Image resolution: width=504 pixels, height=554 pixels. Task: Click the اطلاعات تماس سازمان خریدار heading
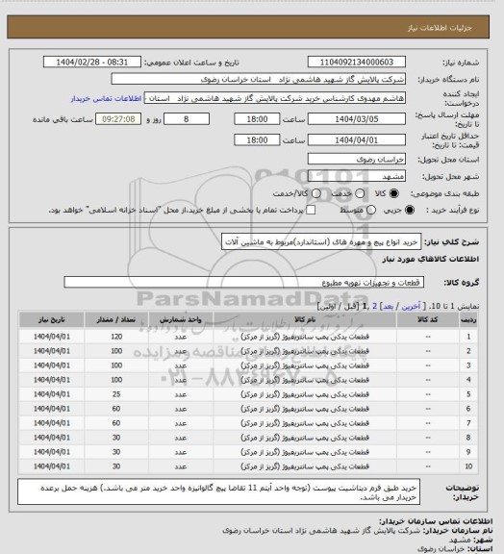[x=436, y=521]
